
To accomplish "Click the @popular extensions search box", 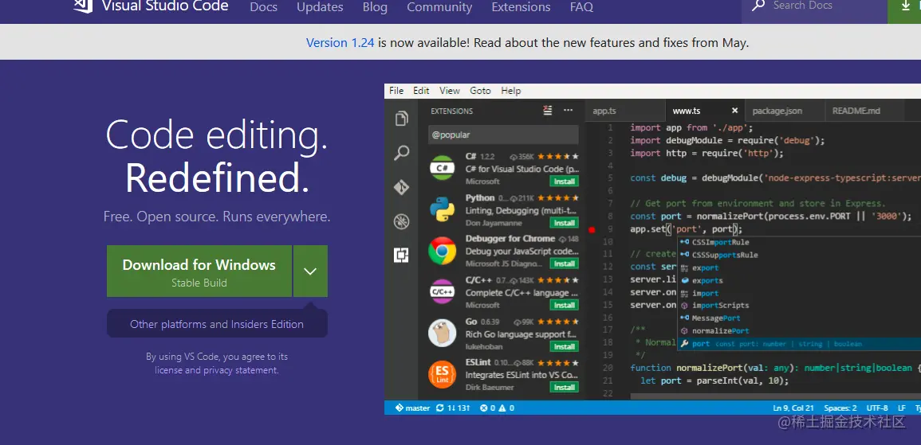I will pyautogui.click(x=503, y=135).
